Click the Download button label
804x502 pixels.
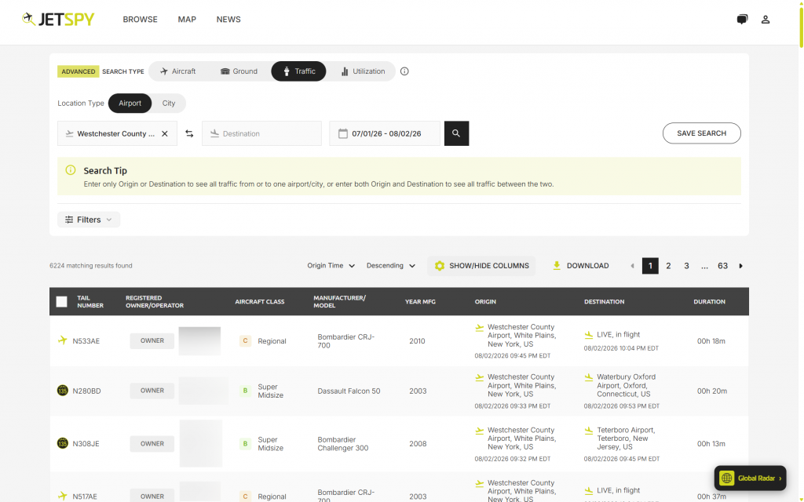point(587,266)
